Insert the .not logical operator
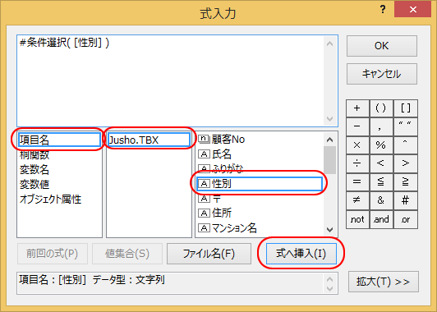The height and width of the screenshot is (312, 437). [357, 219]
